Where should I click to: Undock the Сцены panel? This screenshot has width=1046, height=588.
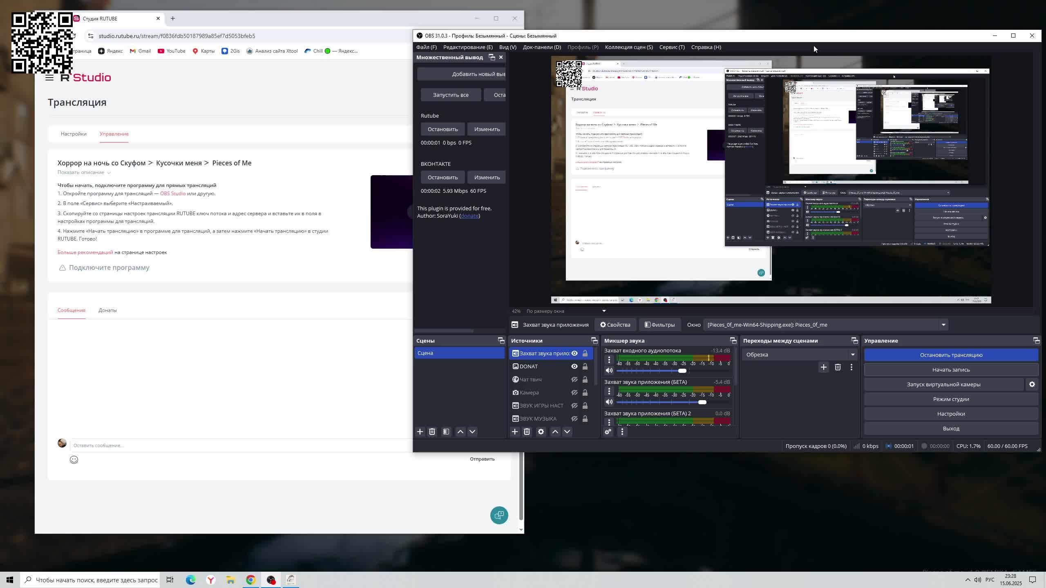(501, 341)
